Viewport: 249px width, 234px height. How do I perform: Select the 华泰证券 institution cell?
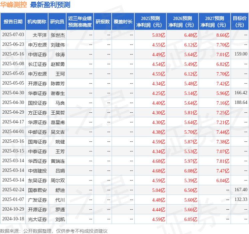(x=37, y=93)
